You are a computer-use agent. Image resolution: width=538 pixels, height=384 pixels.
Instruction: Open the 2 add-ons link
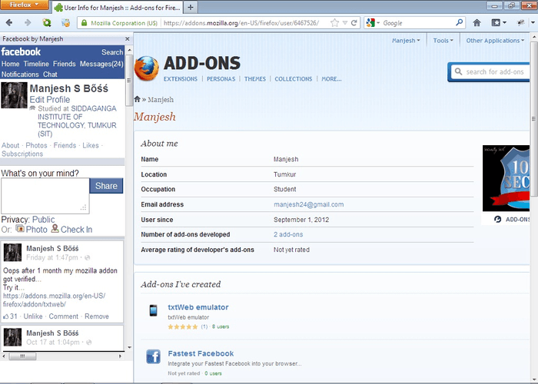tap(288, 234)
